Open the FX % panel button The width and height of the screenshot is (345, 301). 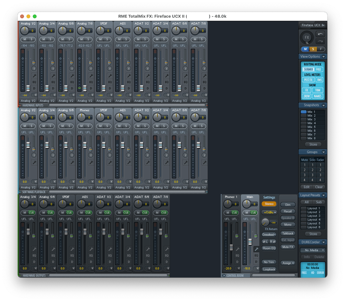click(307, 38)
